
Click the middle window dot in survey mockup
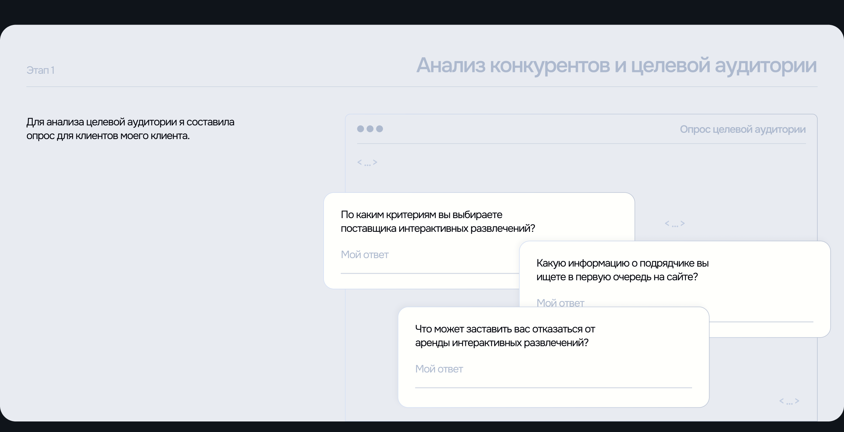coord(370,129)
